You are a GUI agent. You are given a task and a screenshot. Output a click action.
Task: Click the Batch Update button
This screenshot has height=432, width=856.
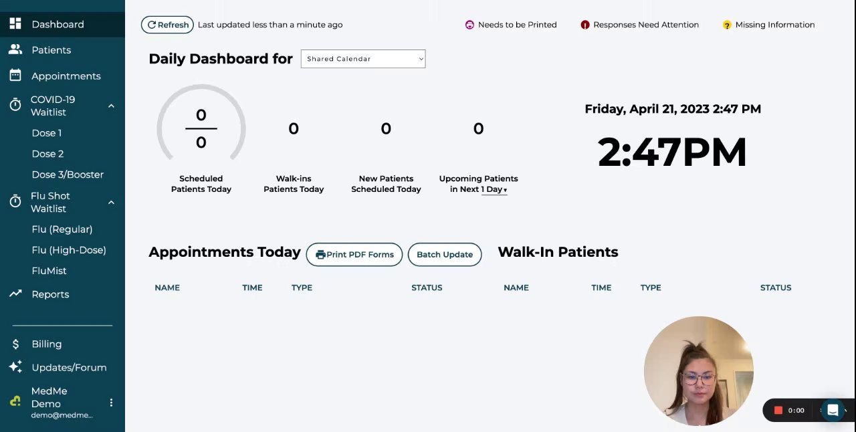(x=445, y=254)
